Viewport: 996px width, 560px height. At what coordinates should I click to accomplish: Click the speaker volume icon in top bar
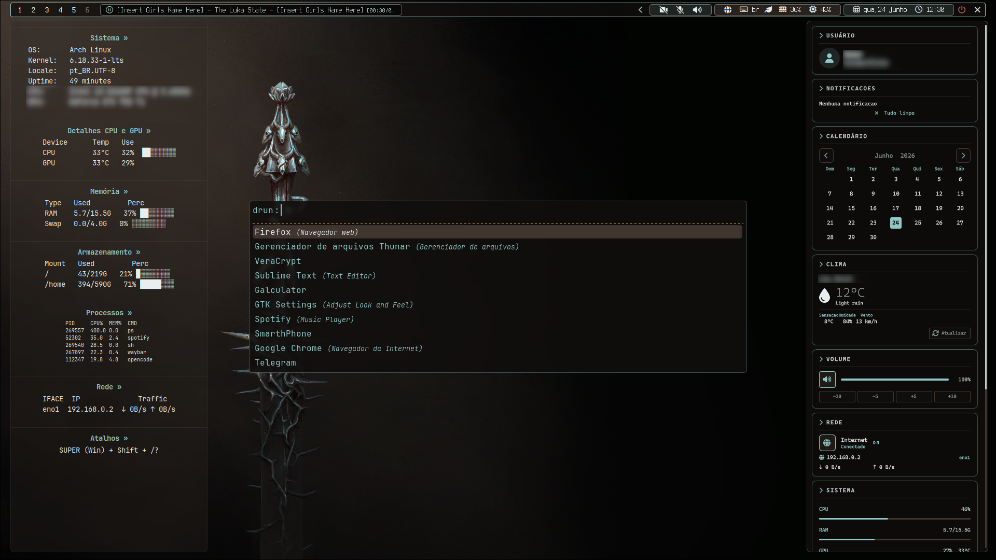(x=697, y=10)
